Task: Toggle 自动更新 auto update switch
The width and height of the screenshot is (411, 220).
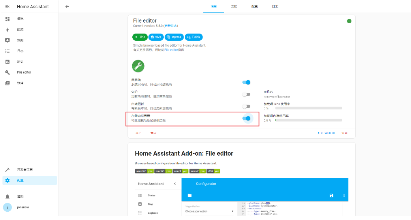Action: pos(246,107)
